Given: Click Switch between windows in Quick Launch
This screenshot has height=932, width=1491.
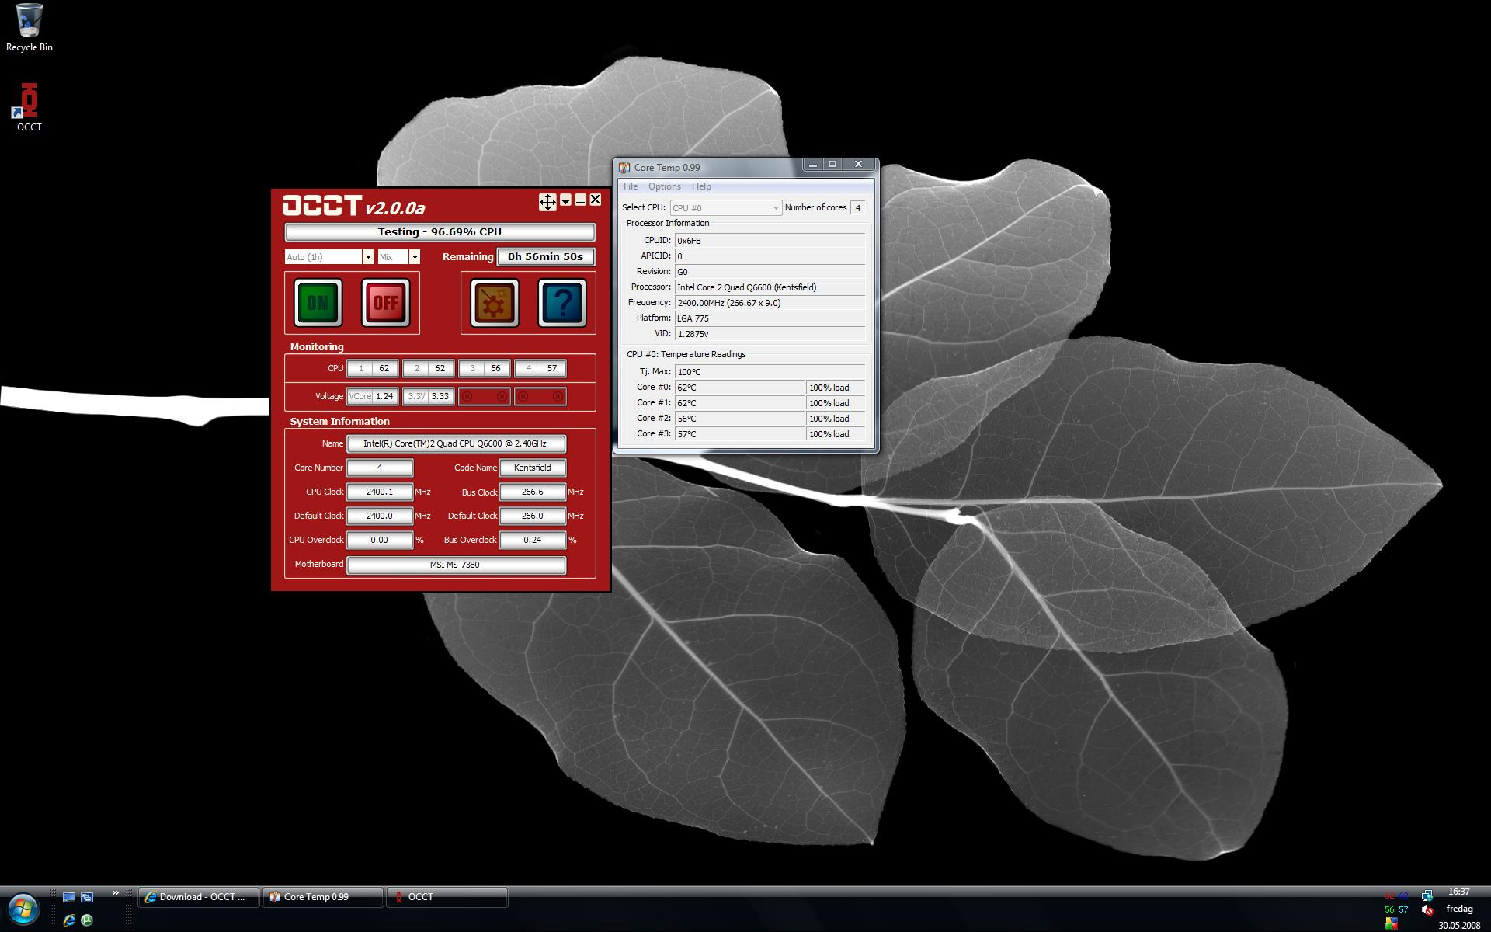Looking at the screenshot, I should [87, 897].
